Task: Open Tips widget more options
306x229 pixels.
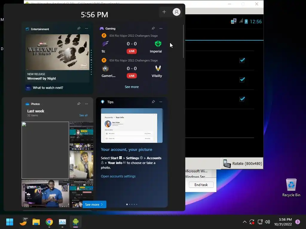Action: tap(160, 102)
